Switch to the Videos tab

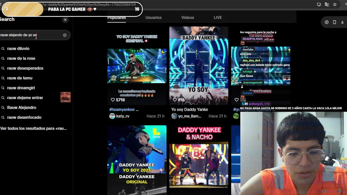[x=188, y=18]
